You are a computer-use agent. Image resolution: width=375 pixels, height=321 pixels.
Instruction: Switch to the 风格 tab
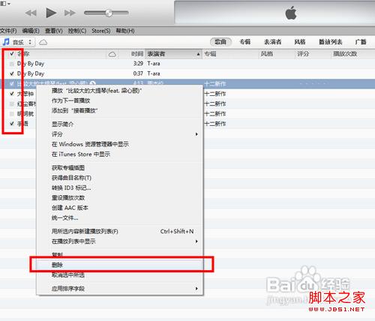tap(300, 42)
